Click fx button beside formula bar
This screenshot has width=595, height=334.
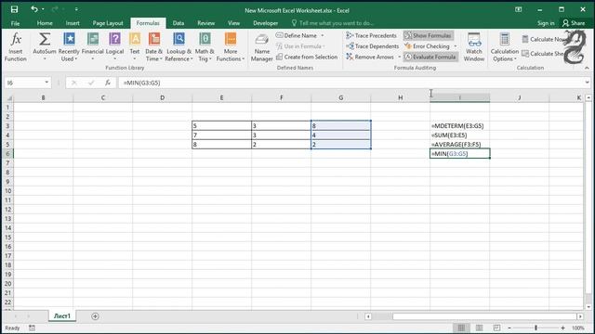coord(108,83)
